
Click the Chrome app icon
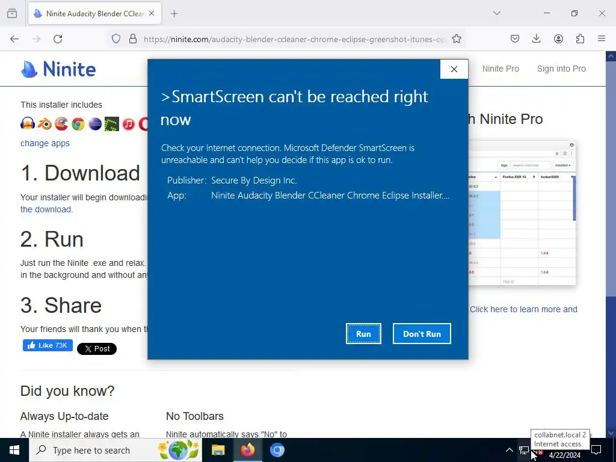[x=78, y=124]
